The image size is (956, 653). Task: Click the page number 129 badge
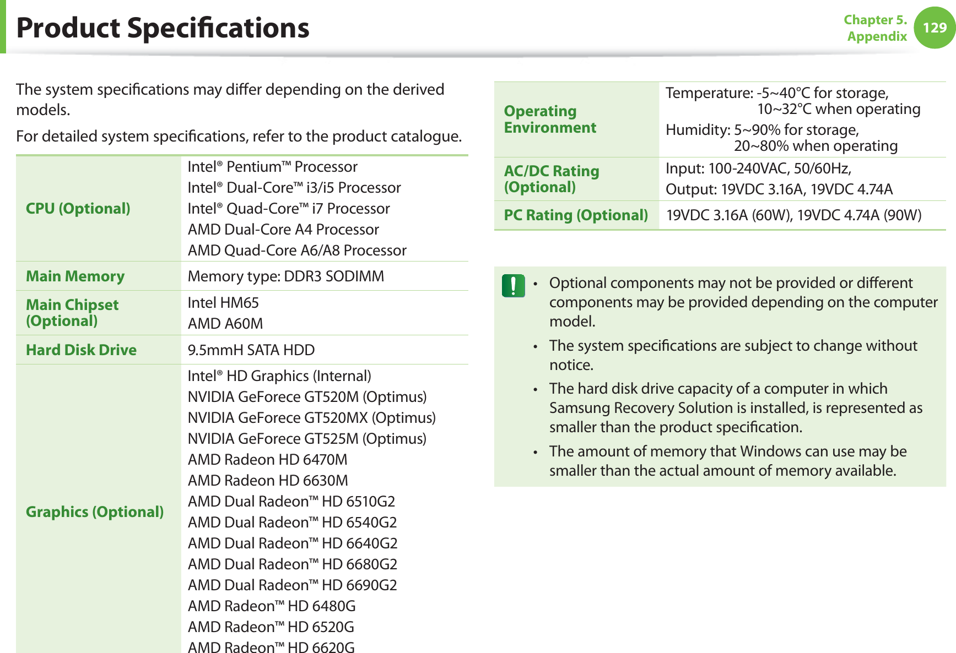pos(935,28)
